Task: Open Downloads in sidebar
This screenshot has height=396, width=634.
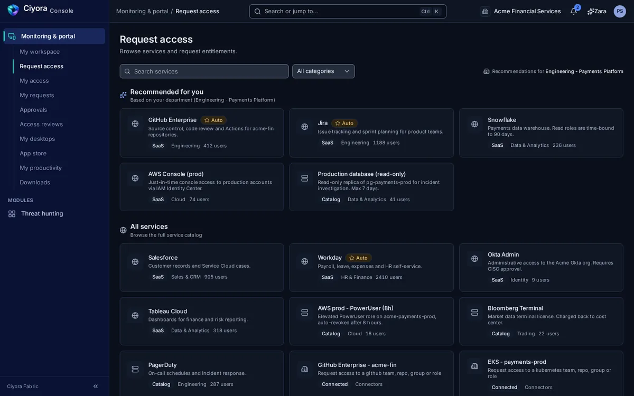Action: point(35,183)
